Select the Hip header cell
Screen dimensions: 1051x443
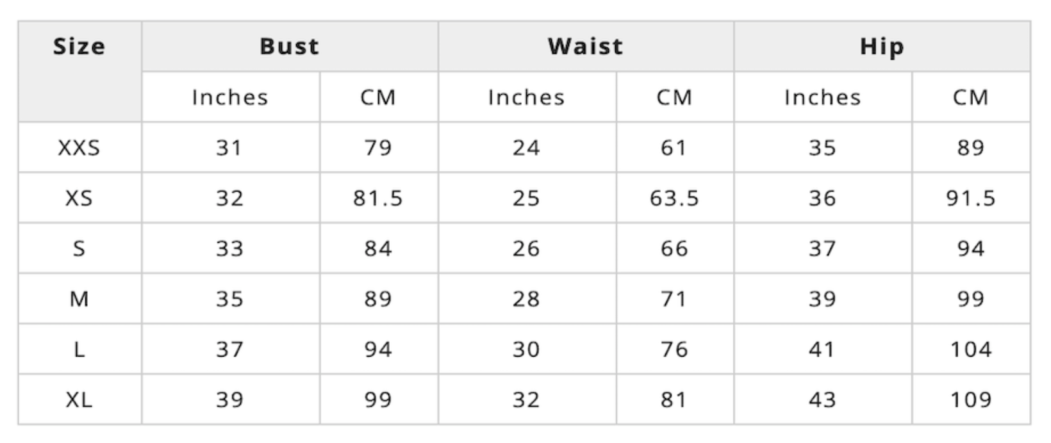pyautogui.click(x=882, y=47)
